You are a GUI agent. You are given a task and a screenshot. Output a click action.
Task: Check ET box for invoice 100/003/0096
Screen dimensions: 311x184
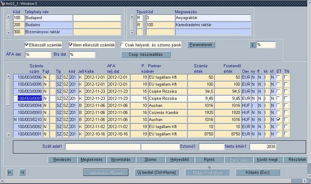coord(279,77)
